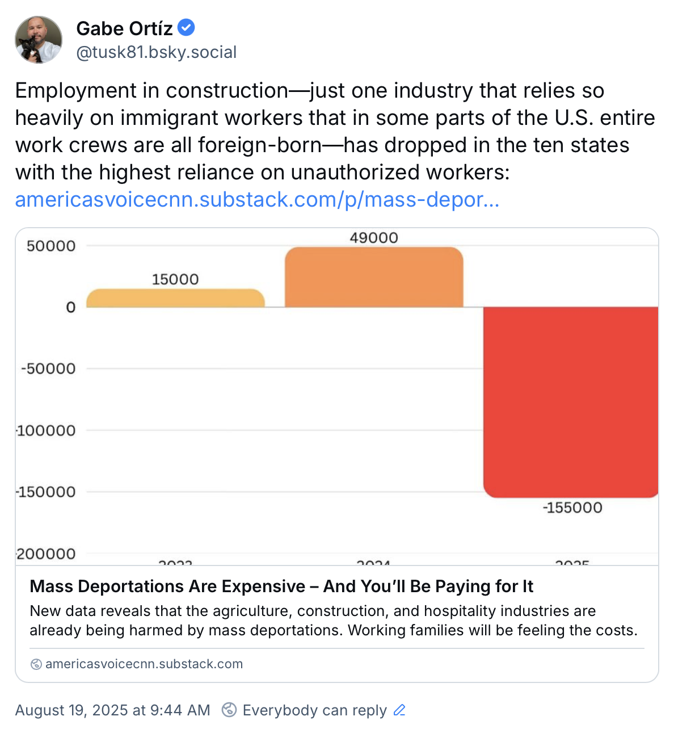
Task: Click the card description about agriculture and construction
Action: 334,621
